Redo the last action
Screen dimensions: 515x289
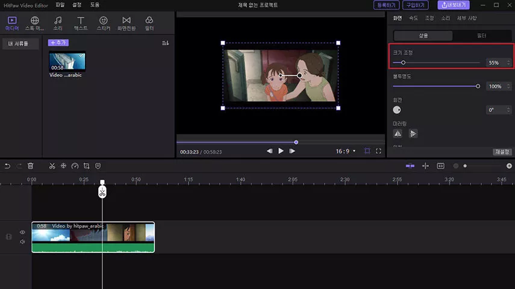tap(19, 166)
